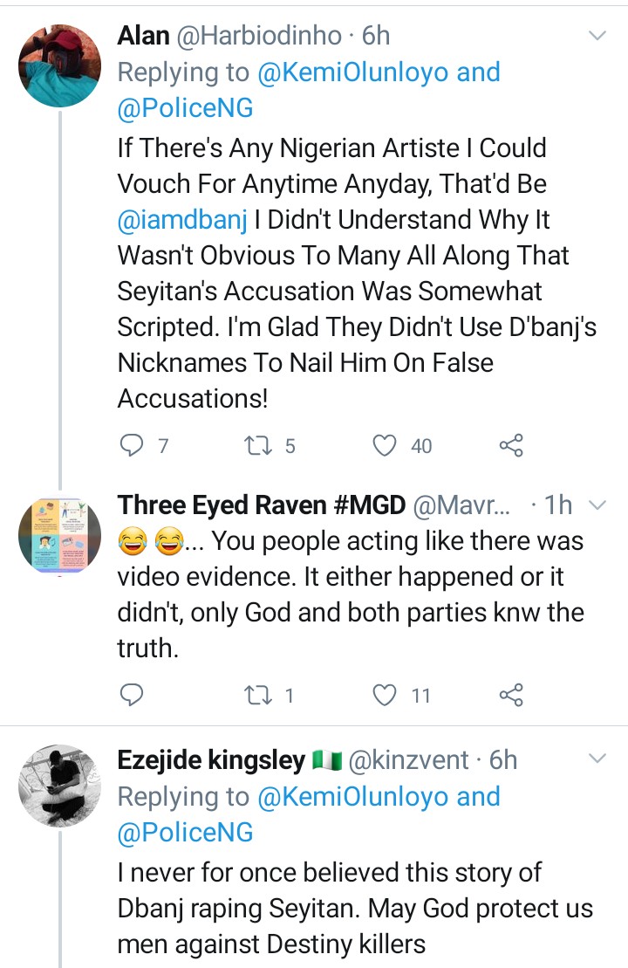
Task: Retweet Three Eyed Raven's tweet
Action: pos(258,695)
